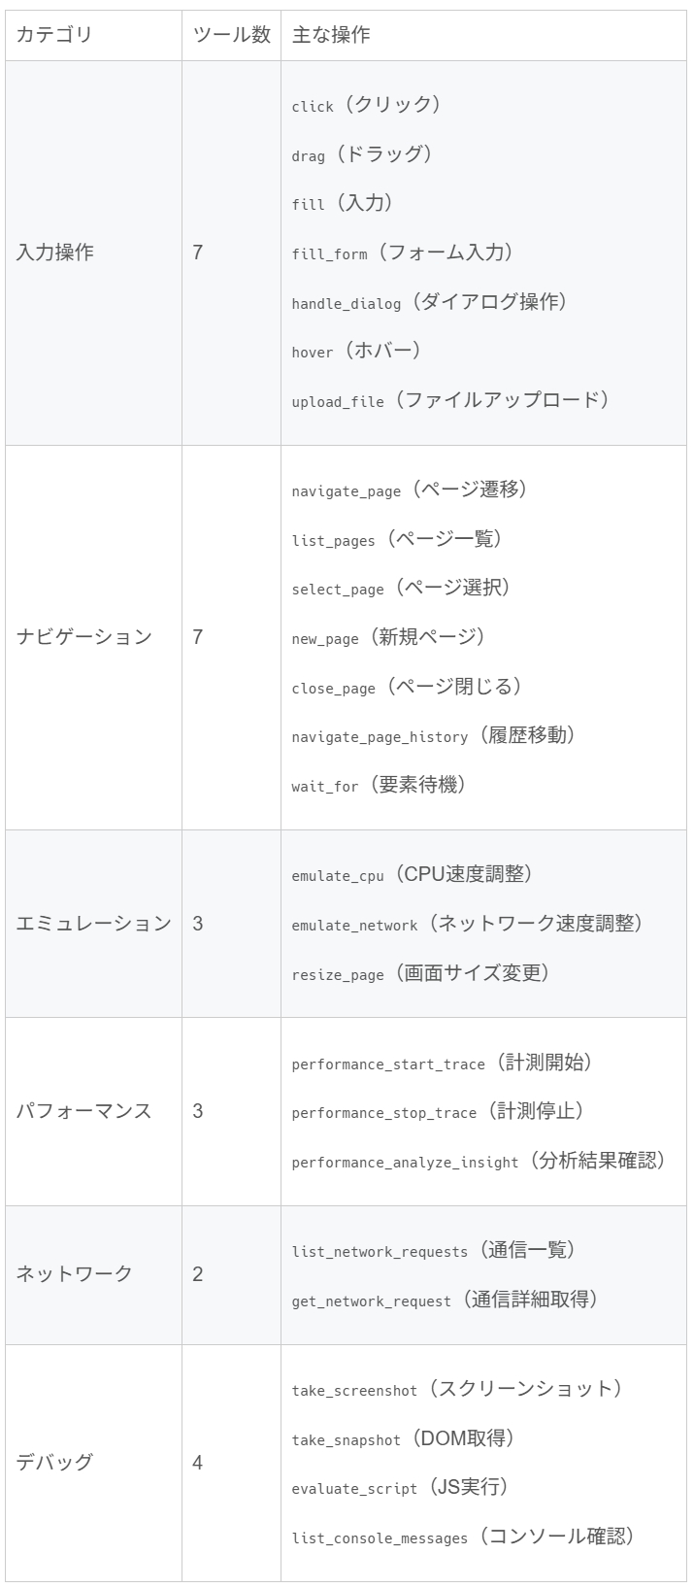This screenshot has width=694, height=1588.
Task: Select the ネットワーク category cell
Action: (x=75, y=1274)
